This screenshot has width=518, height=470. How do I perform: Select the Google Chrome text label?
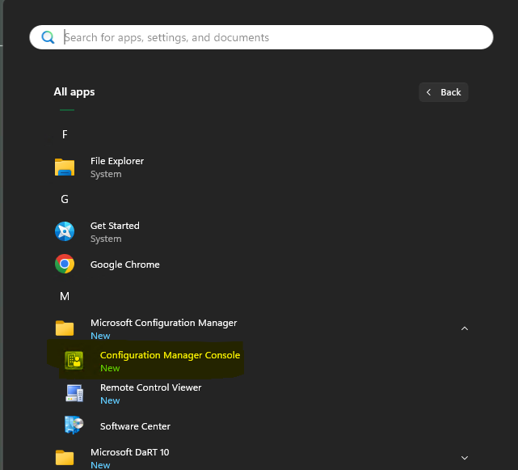click(125, 265)
